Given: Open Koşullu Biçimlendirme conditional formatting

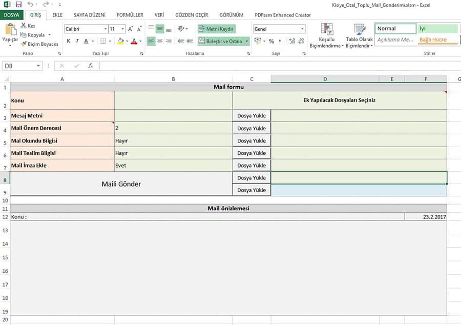Looking at the screenshot, I should (327, 35).
